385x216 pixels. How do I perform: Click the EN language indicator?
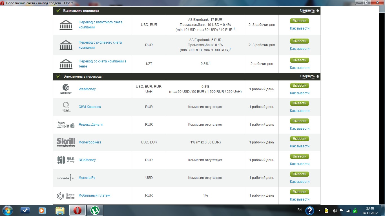coord(299,210)
